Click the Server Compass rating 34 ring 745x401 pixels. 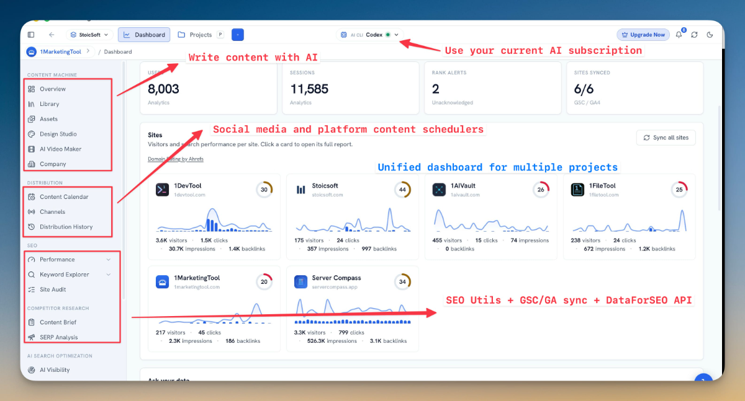pos(402,282)
